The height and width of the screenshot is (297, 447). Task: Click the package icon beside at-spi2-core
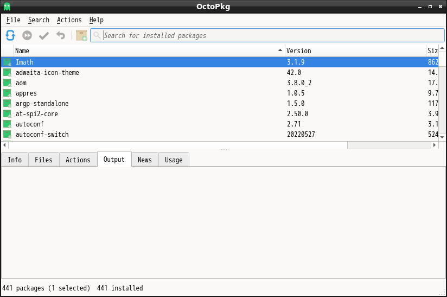coord(7,113)
